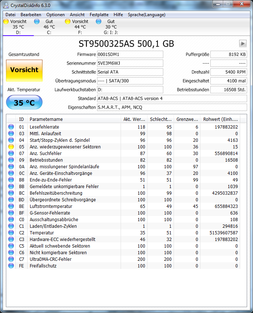Click the yellow Vorsicht health status button
The image size is (253, 313).
point(24,71)
